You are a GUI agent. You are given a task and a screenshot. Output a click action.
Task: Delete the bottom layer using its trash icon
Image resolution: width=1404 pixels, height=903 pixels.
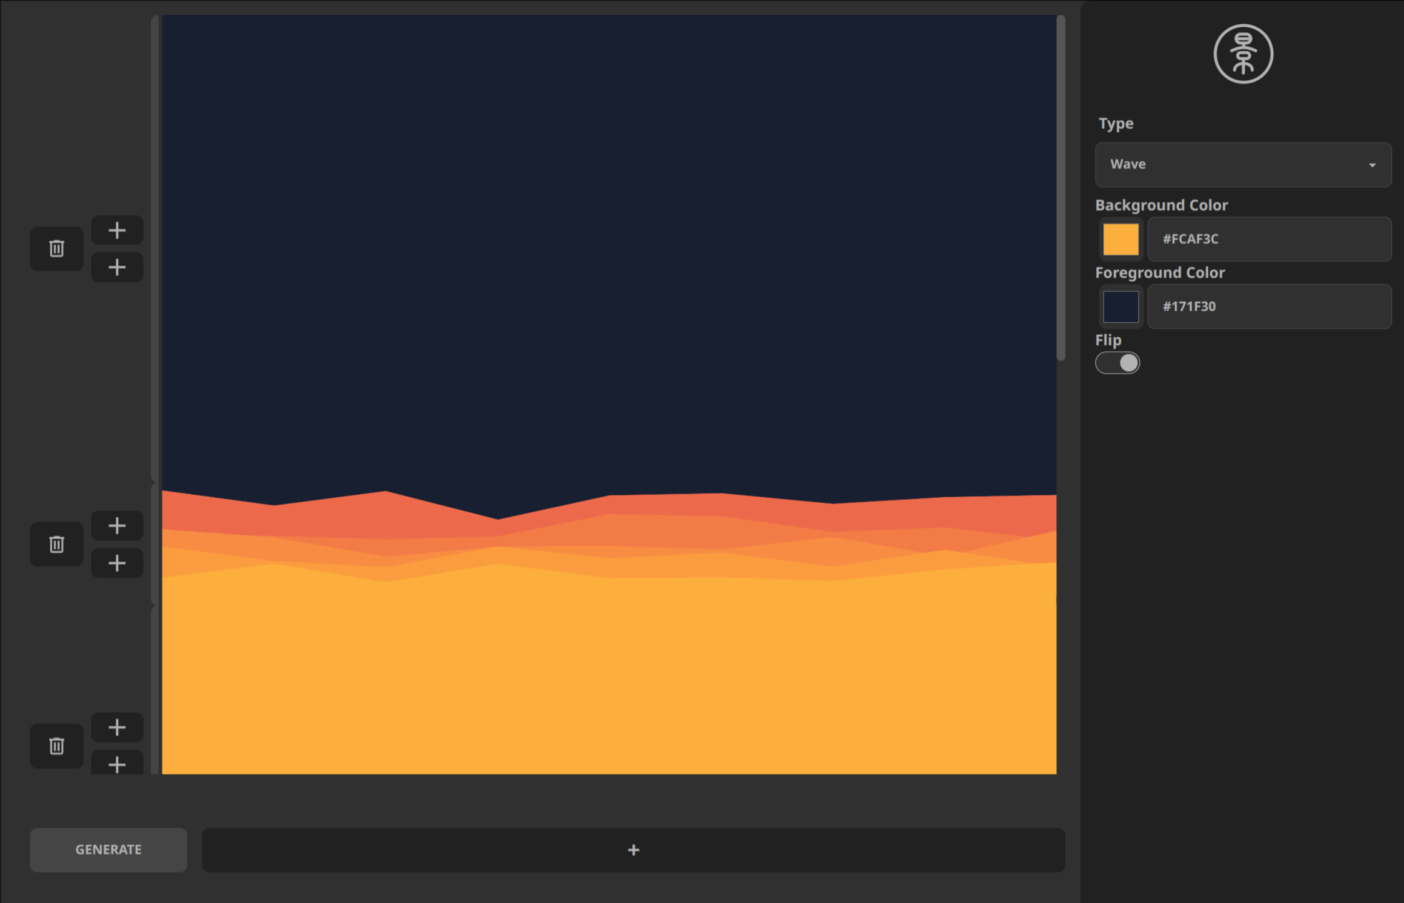[56, 746]
